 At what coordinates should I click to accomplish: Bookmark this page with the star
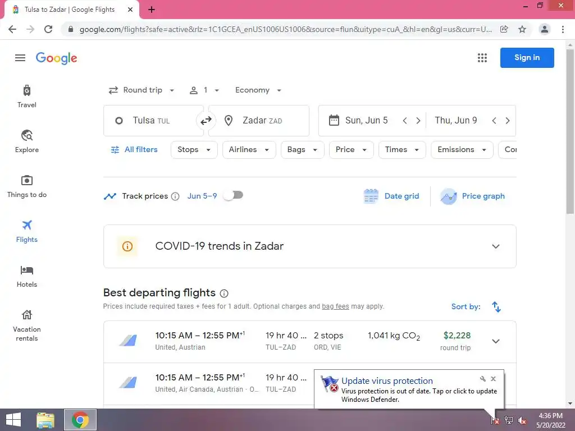(x=522, y=29)
